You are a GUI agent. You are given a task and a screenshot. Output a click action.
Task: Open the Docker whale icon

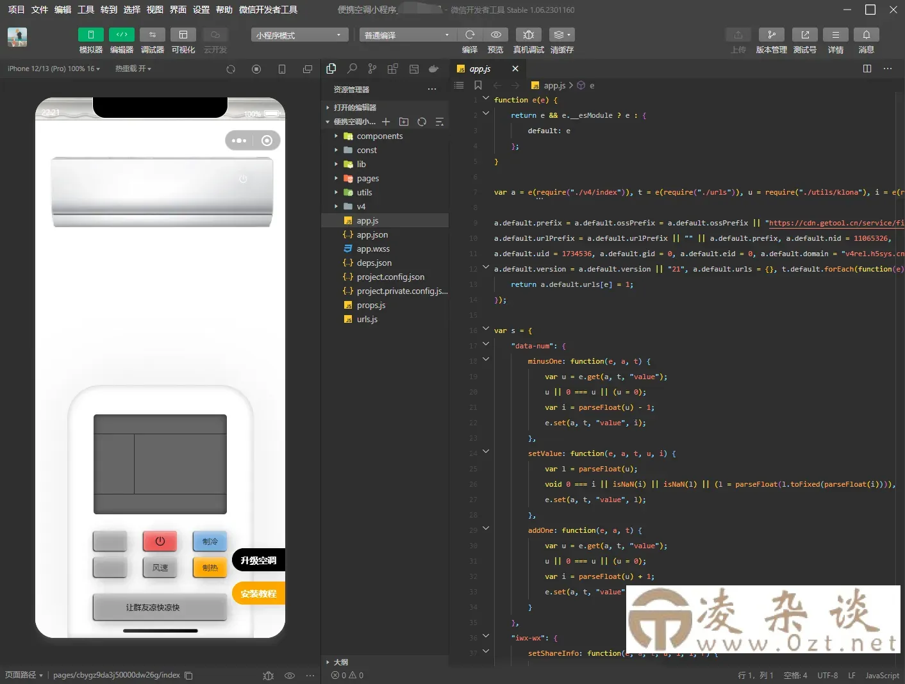(x=434, y=69)
